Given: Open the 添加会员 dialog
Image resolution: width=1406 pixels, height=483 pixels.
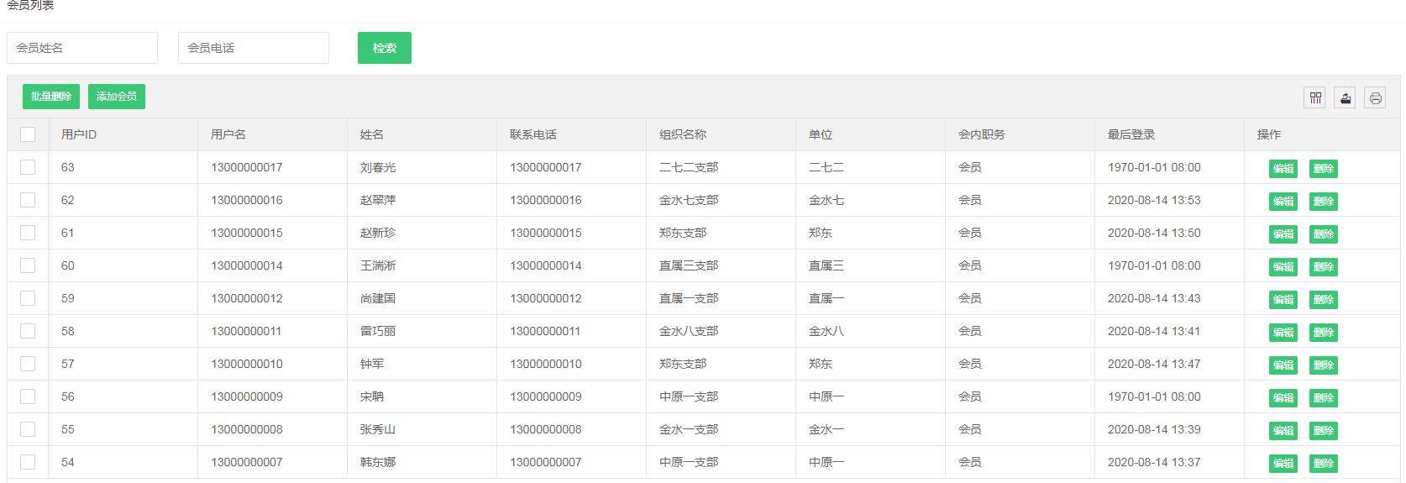Looking at the screenshot, I should (117, 97).
